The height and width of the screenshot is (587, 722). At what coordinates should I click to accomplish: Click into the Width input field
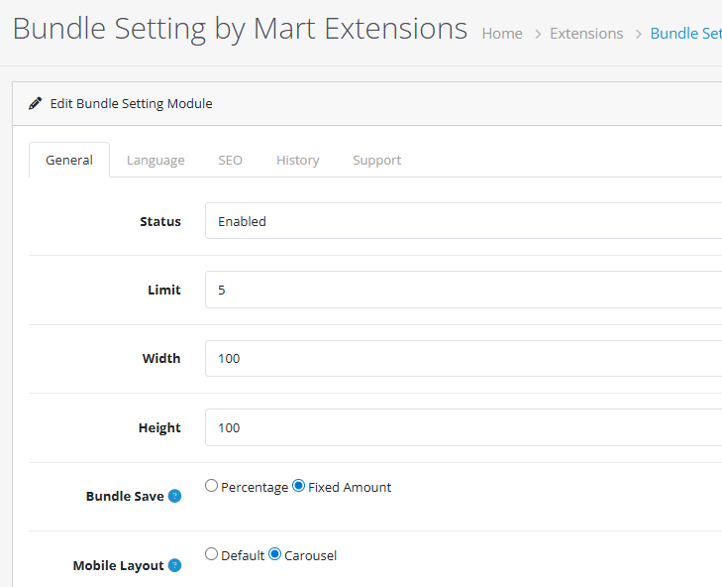(x=464, y=358)
